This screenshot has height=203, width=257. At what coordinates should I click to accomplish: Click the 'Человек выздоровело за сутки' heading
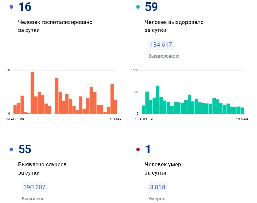pyautogui.click(x=174, y=26)
